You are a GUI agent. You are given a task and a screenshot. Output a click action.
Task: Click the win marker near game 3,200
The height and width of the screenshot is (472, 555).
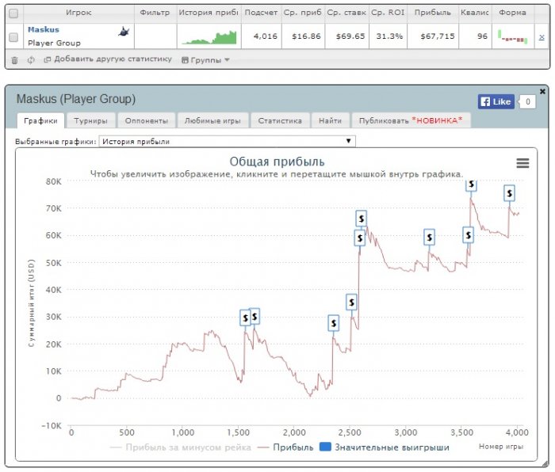coord(430,238)
